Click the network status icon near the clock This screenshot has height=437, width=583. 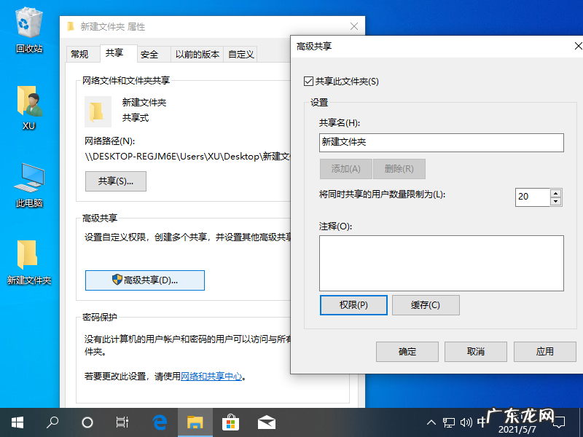pyautogui.click(x=448, y=422)
